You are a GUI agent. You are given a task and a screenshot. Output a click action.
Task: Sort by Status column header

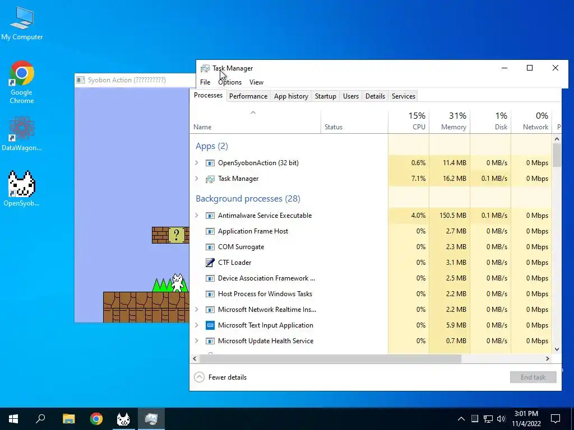354,121
